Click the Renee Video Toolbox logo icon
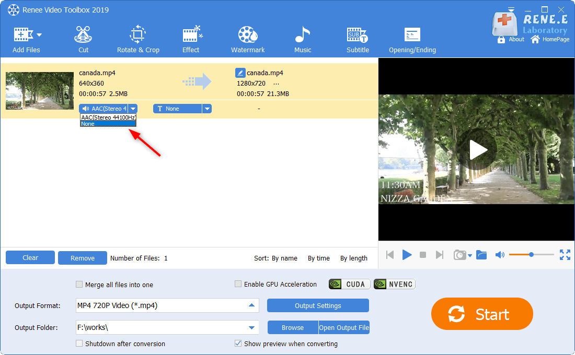This screenshot has height=355, width=575. coord(13,10)
